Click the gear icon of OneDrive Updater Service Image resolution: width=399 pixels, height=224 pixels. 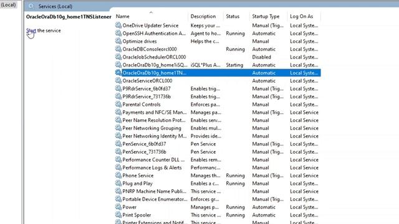coord(118,25)
